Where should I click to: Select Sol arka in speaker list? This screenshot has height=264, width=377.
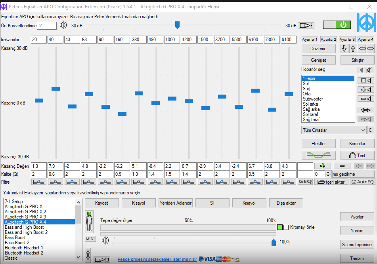coord(328,104)
